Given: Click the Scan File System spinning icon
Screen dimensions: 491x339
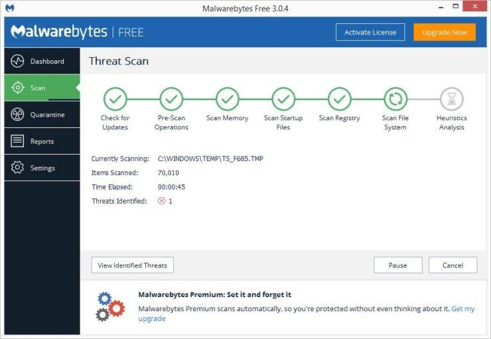Looking at the screenshot, I should click(395, 99).
